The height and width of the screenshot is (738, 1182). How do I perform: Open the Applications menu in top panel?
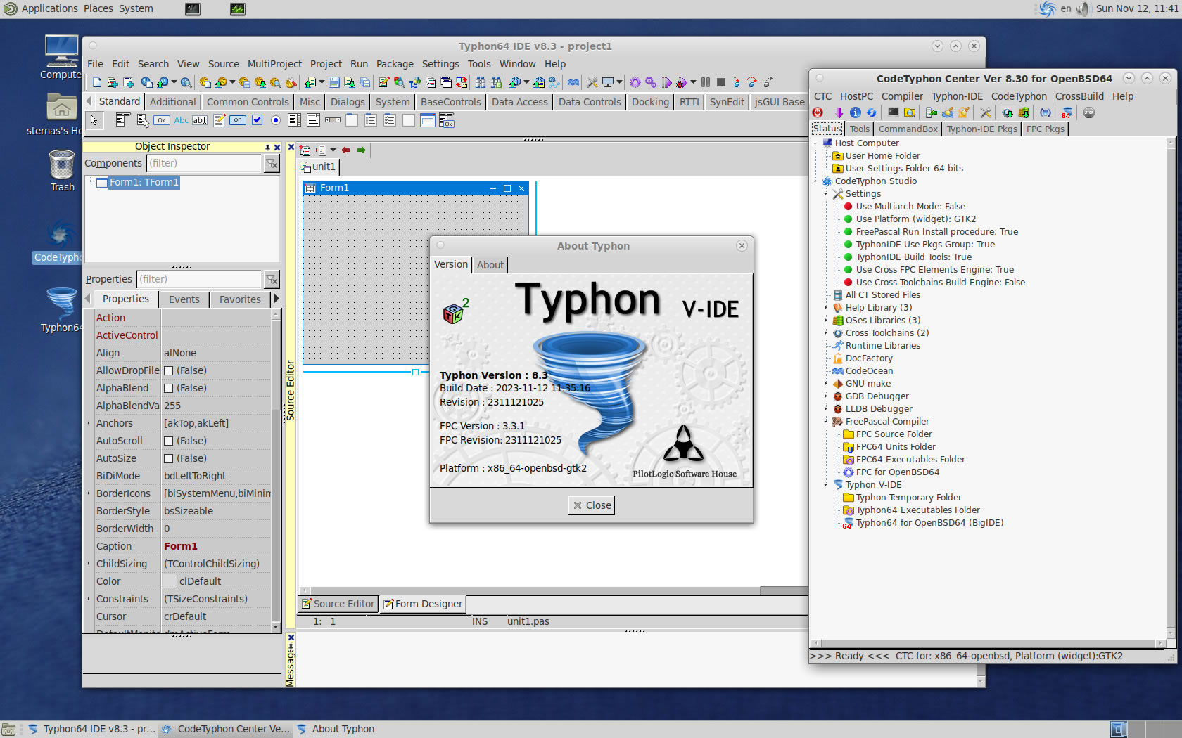click(x=49, y=8)
